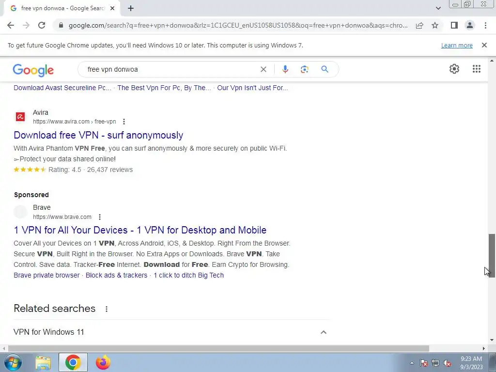Open the network status tray icon
This screenshot has height=372, width=496.
pyautogui.click(x=435, y=363)
